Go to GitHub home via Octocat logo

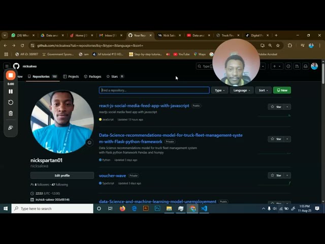tap(16, 66)
